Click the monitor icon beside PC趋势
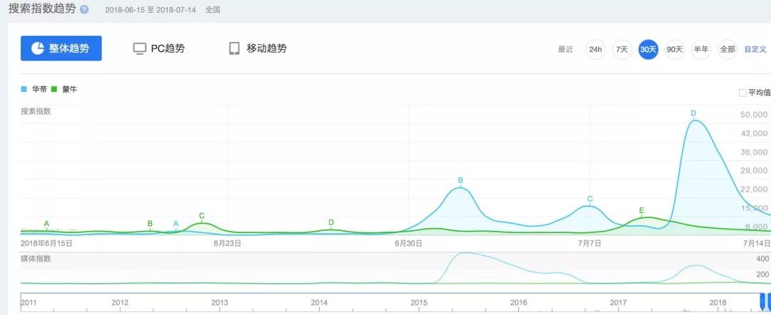771x315 pixels. pos(140,48)
